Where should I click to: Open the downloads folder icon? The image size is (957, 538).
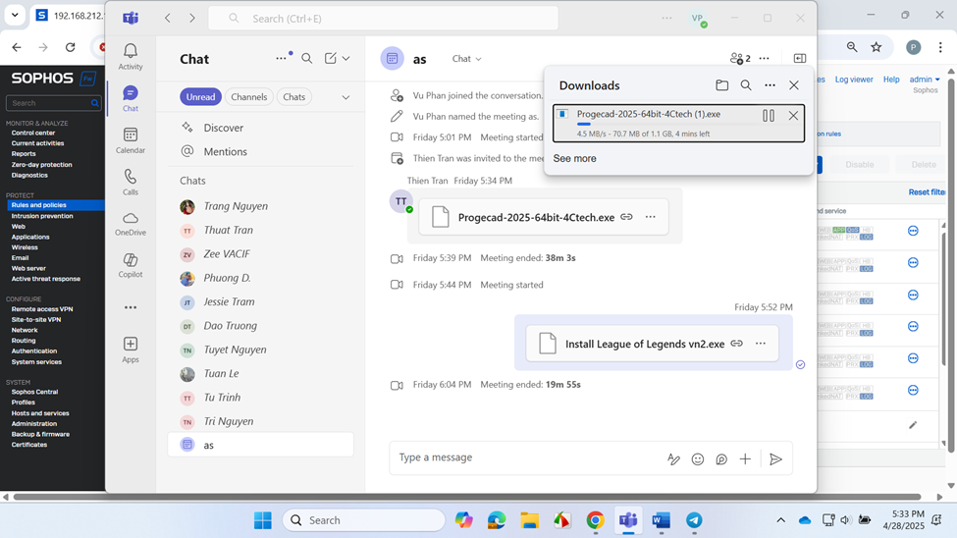(x=721, y=85)
